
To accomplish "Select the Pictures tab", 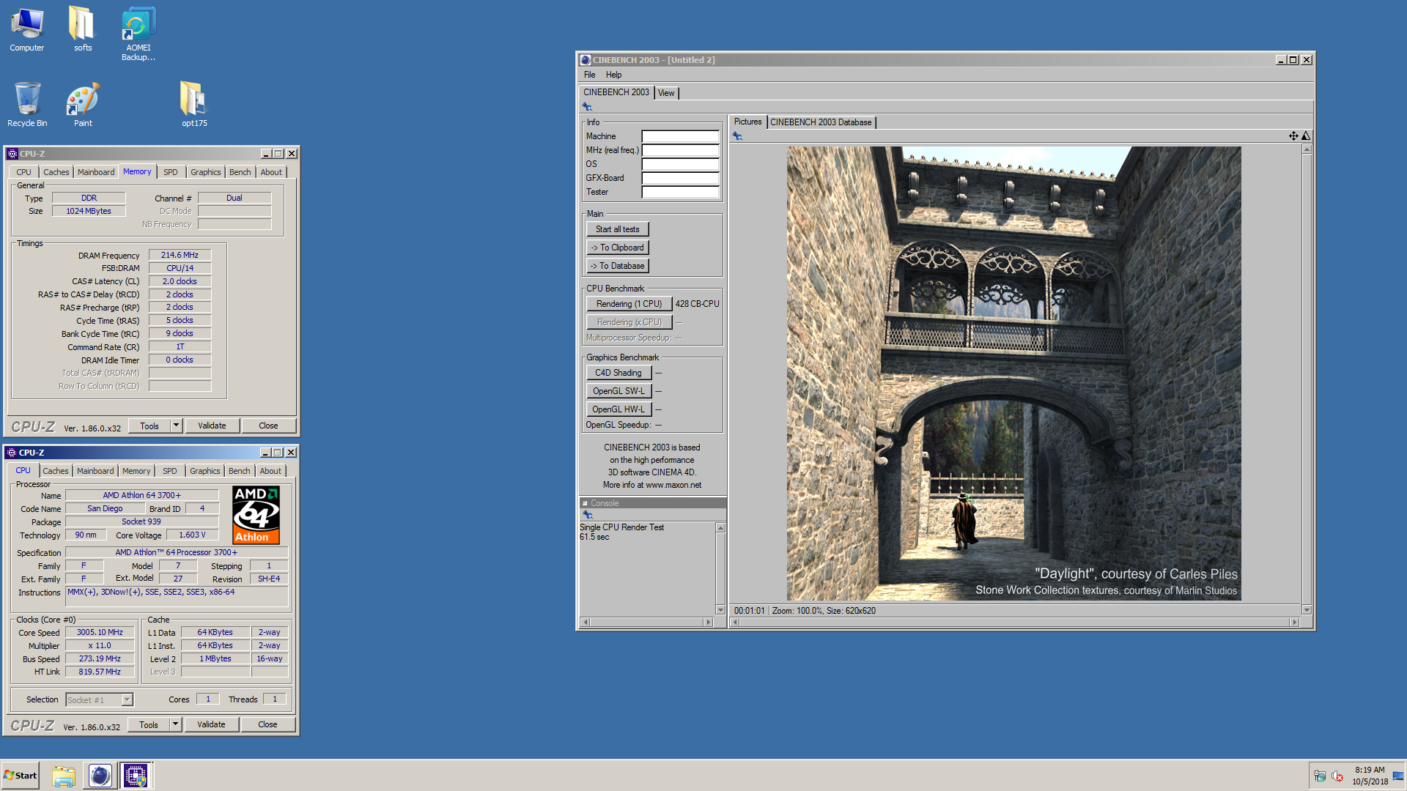I will [747, 122].
